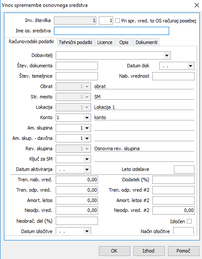Click the Inv. številka main number field
Screen dimensions: 202x259
[x=75, y=20]
